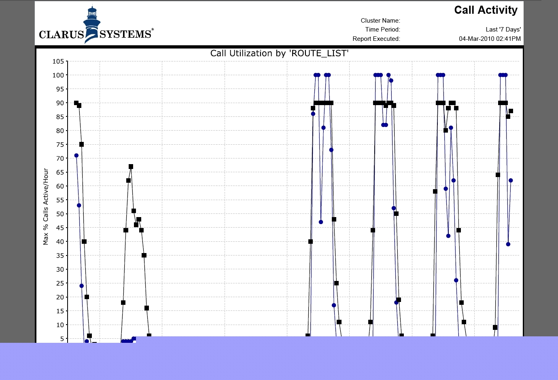Click the '50' y-axis tick label
This screenshot has width=558, height=380.
60,214
